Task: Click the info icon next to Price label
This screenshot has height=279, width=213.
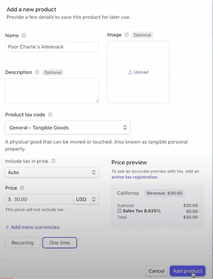Action: [22, 188]
